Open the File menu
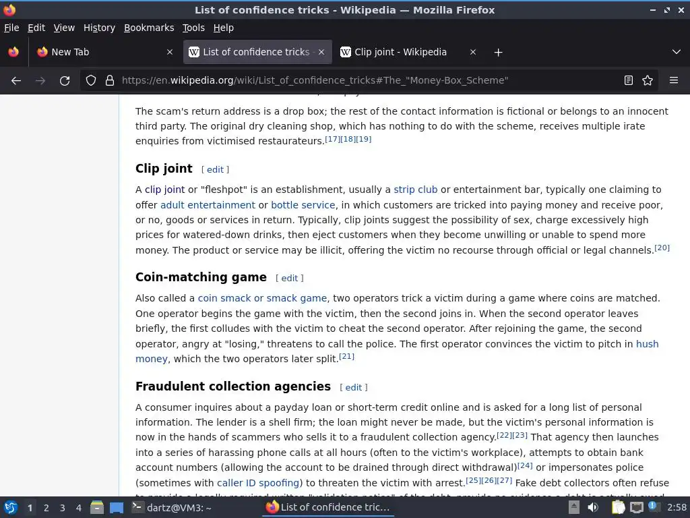The width and height of the screenshot is (690, 518). pyautogui.click(x=11, y=28)
